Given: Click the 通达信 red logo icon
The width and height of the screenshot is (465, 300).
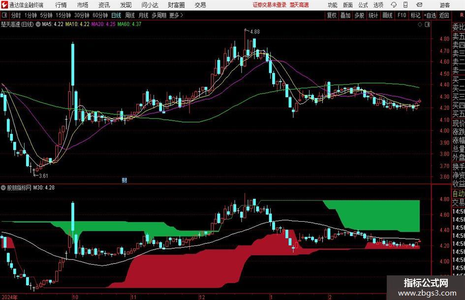Looking at the screenshot, I should click(4, 5).
